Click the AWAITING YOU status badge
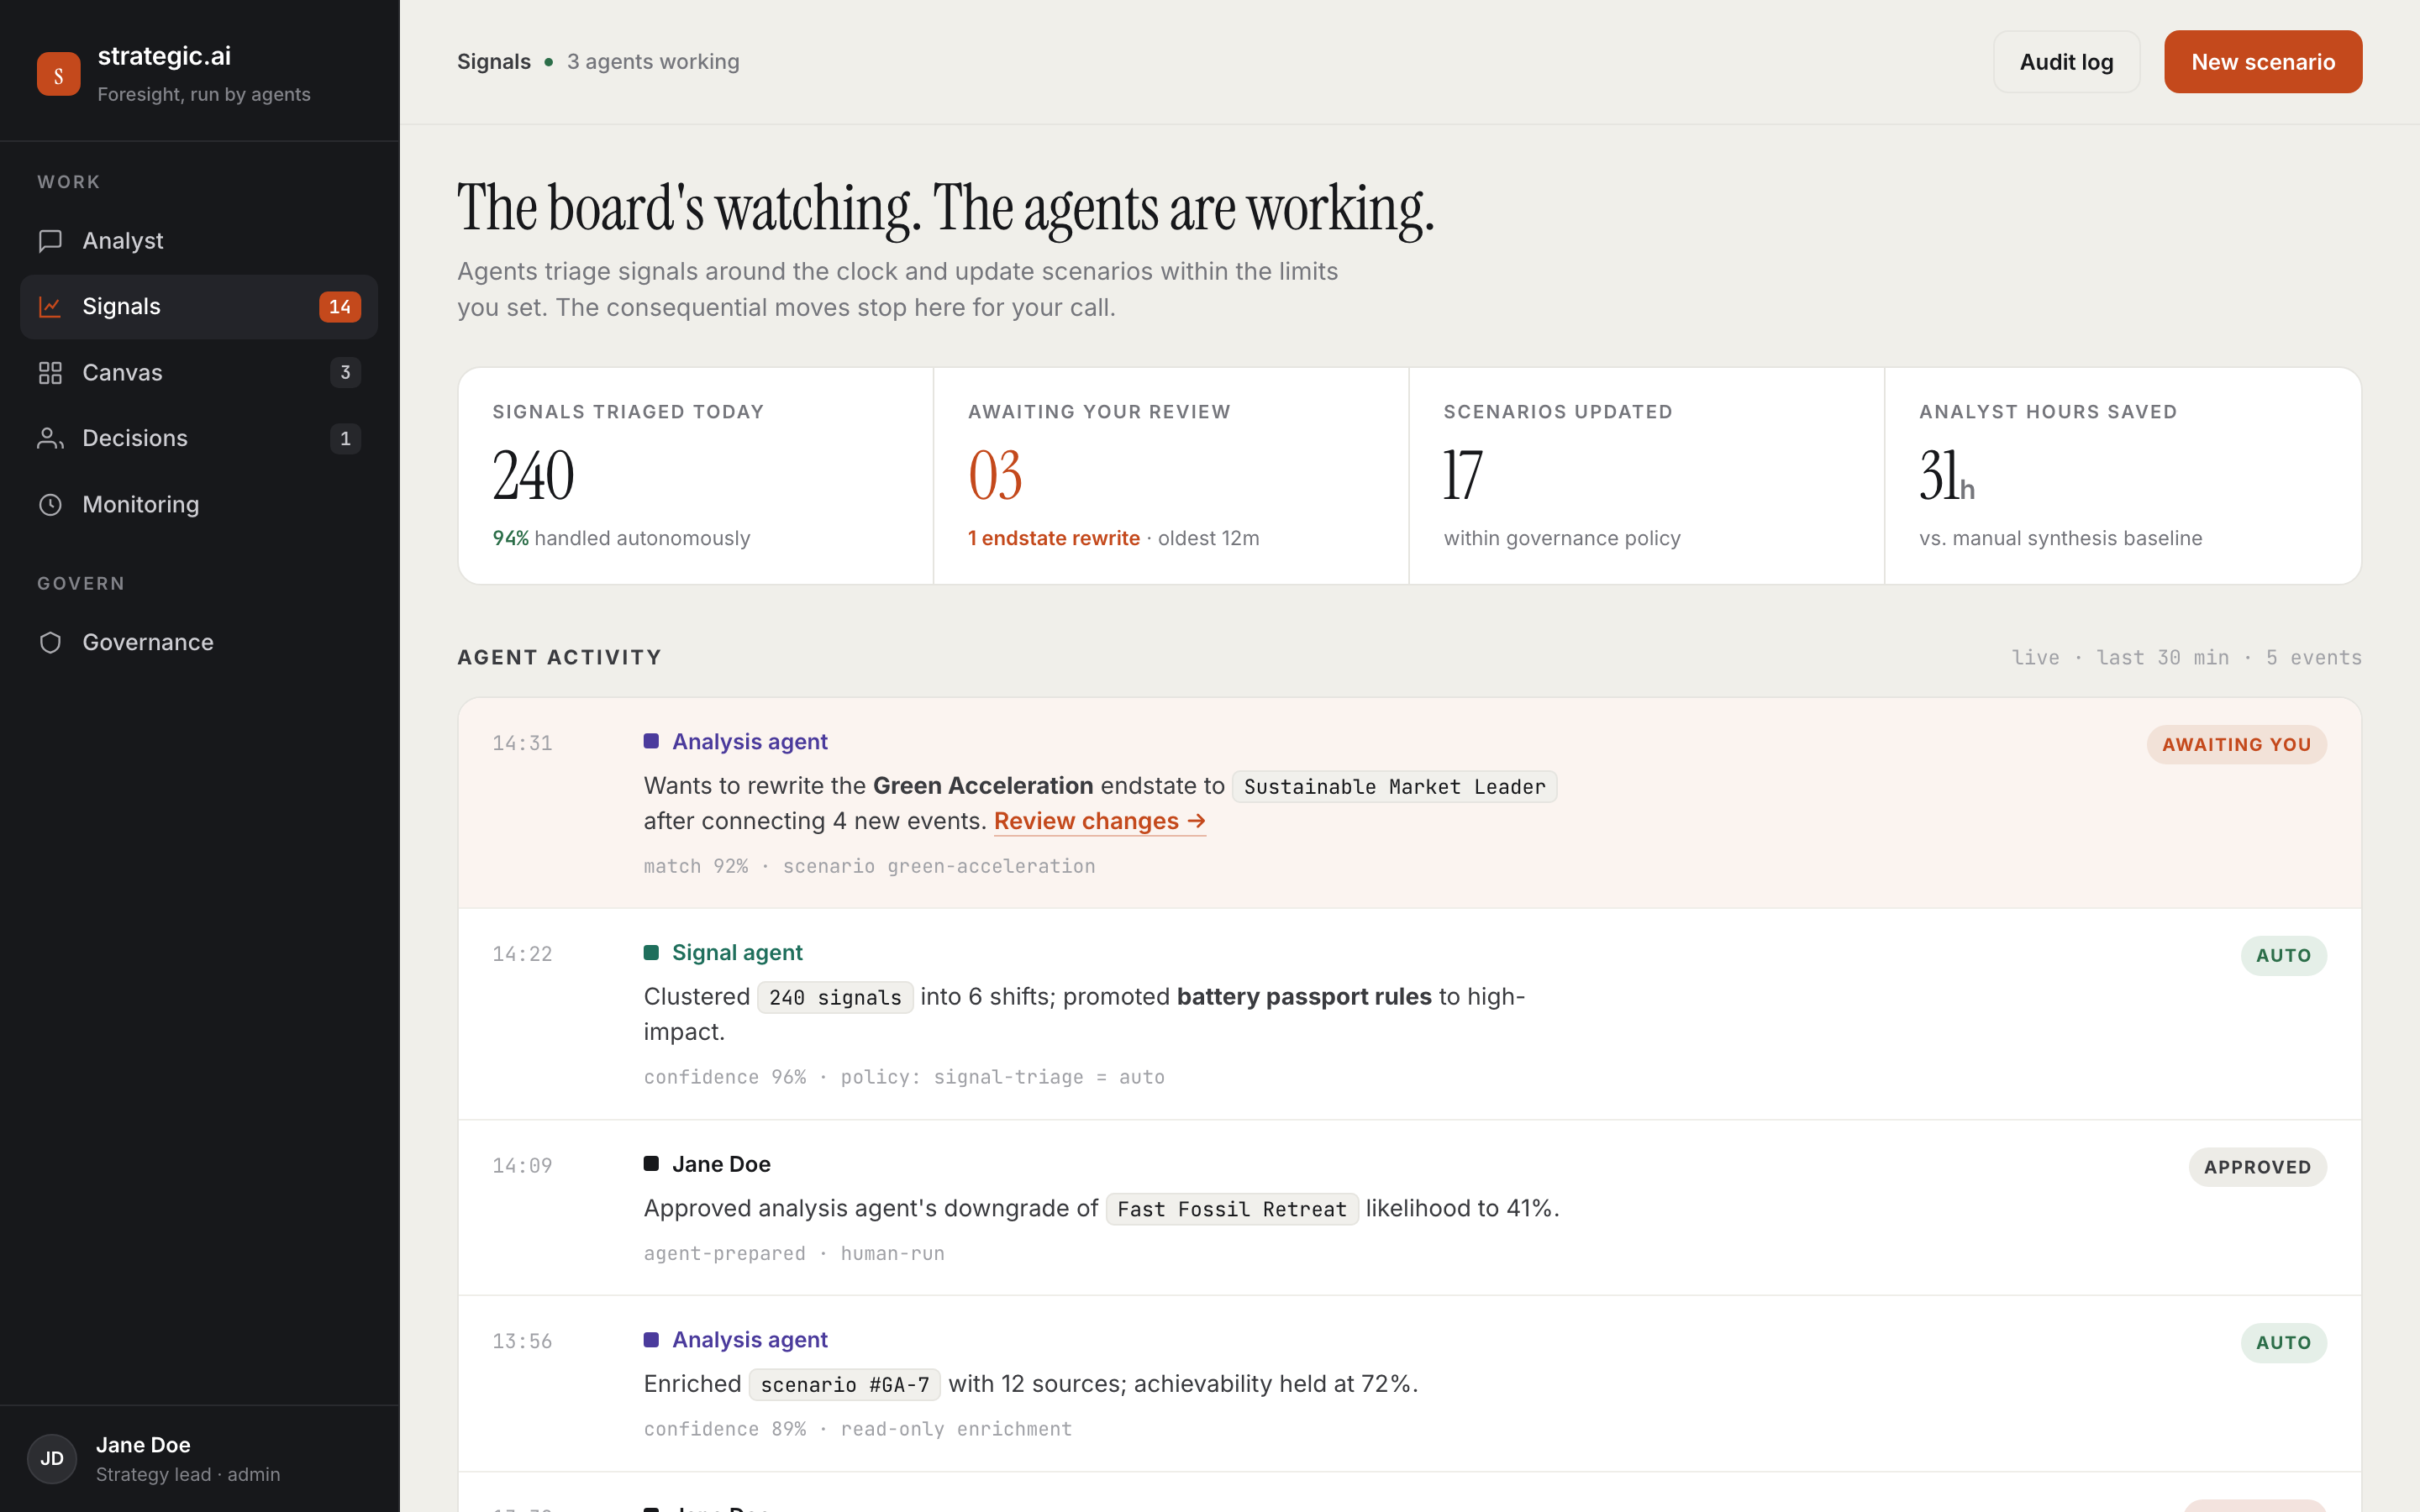This screenshot has width=2420, height=1512. (2236, 745)
